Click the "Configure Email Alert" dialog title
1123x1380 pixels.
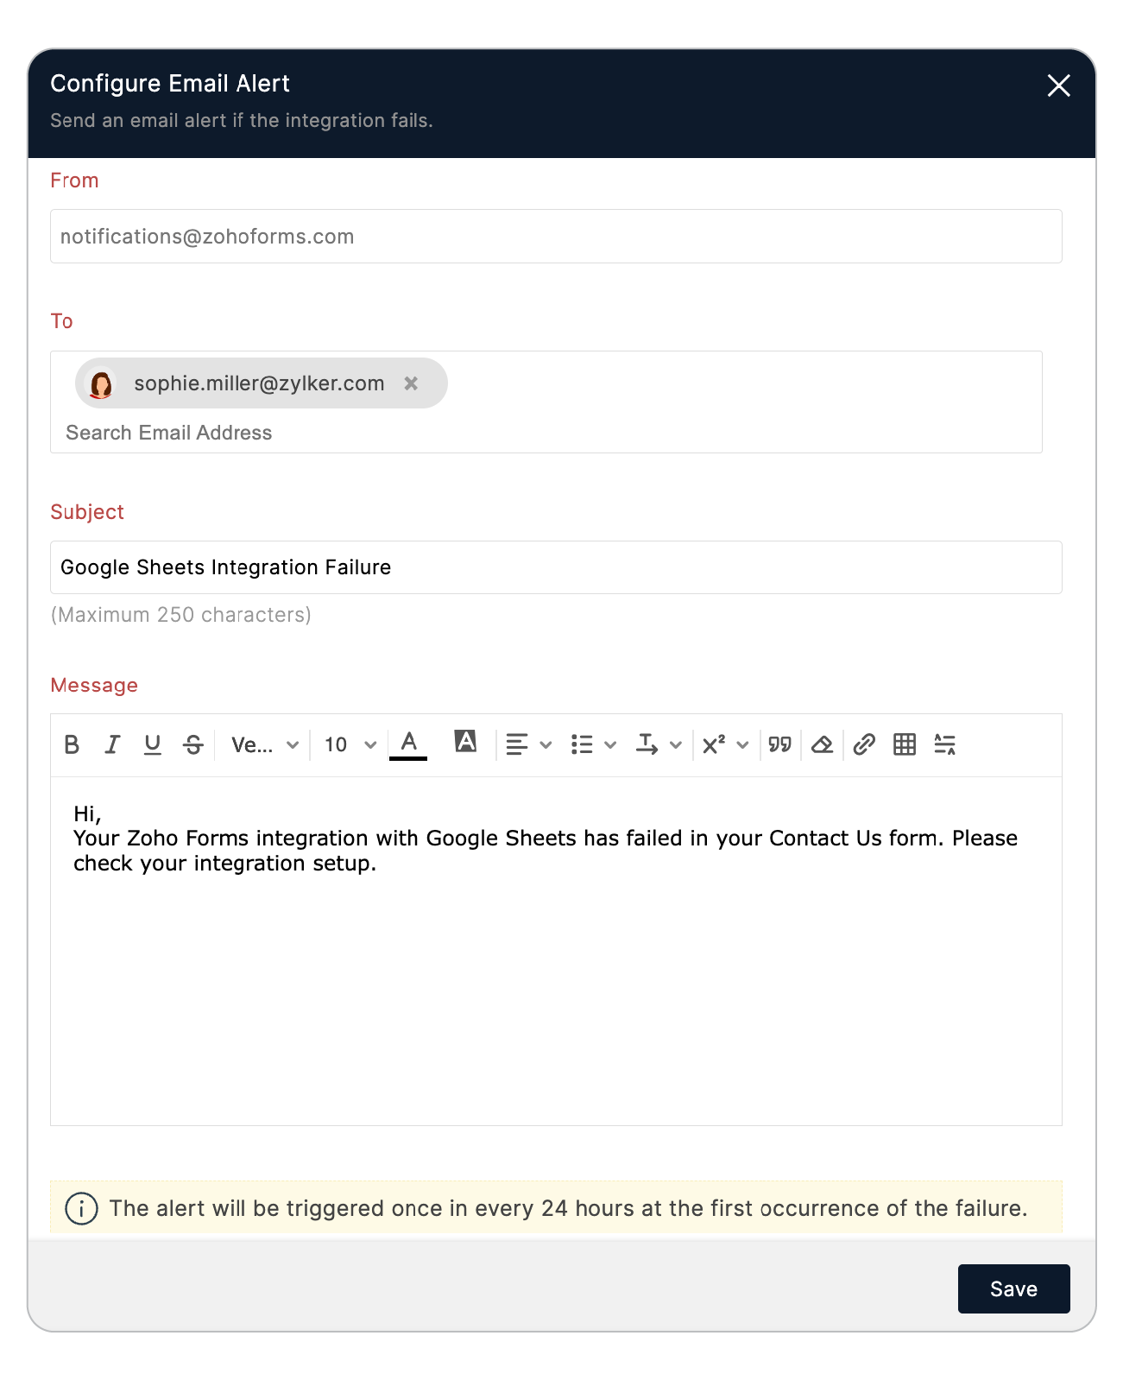170,84
